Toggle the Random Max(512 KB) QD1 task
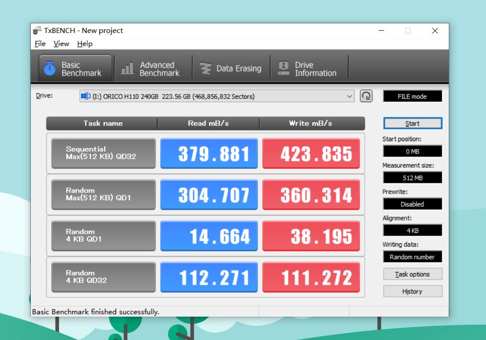 coord(103,194)
